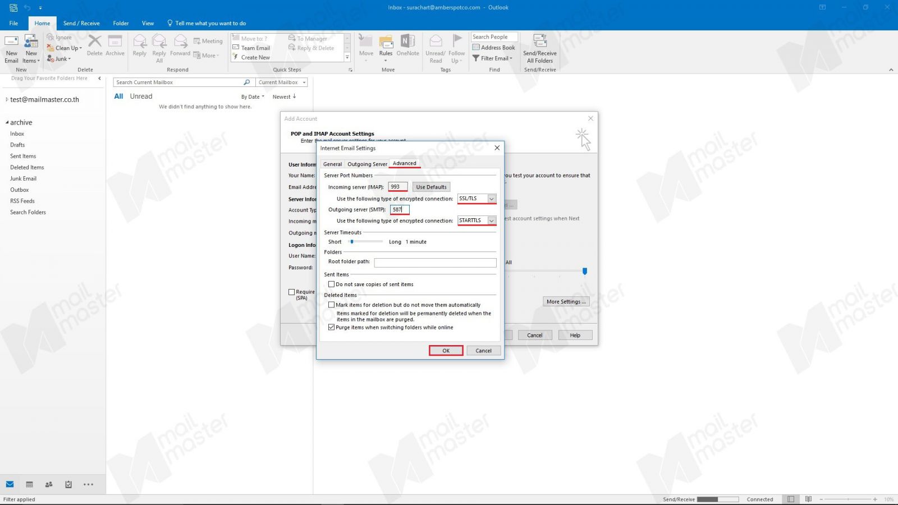Select the Sent Items folder
Image resolution: width=898 pixels, height=505 pixels.
point(23,156)
